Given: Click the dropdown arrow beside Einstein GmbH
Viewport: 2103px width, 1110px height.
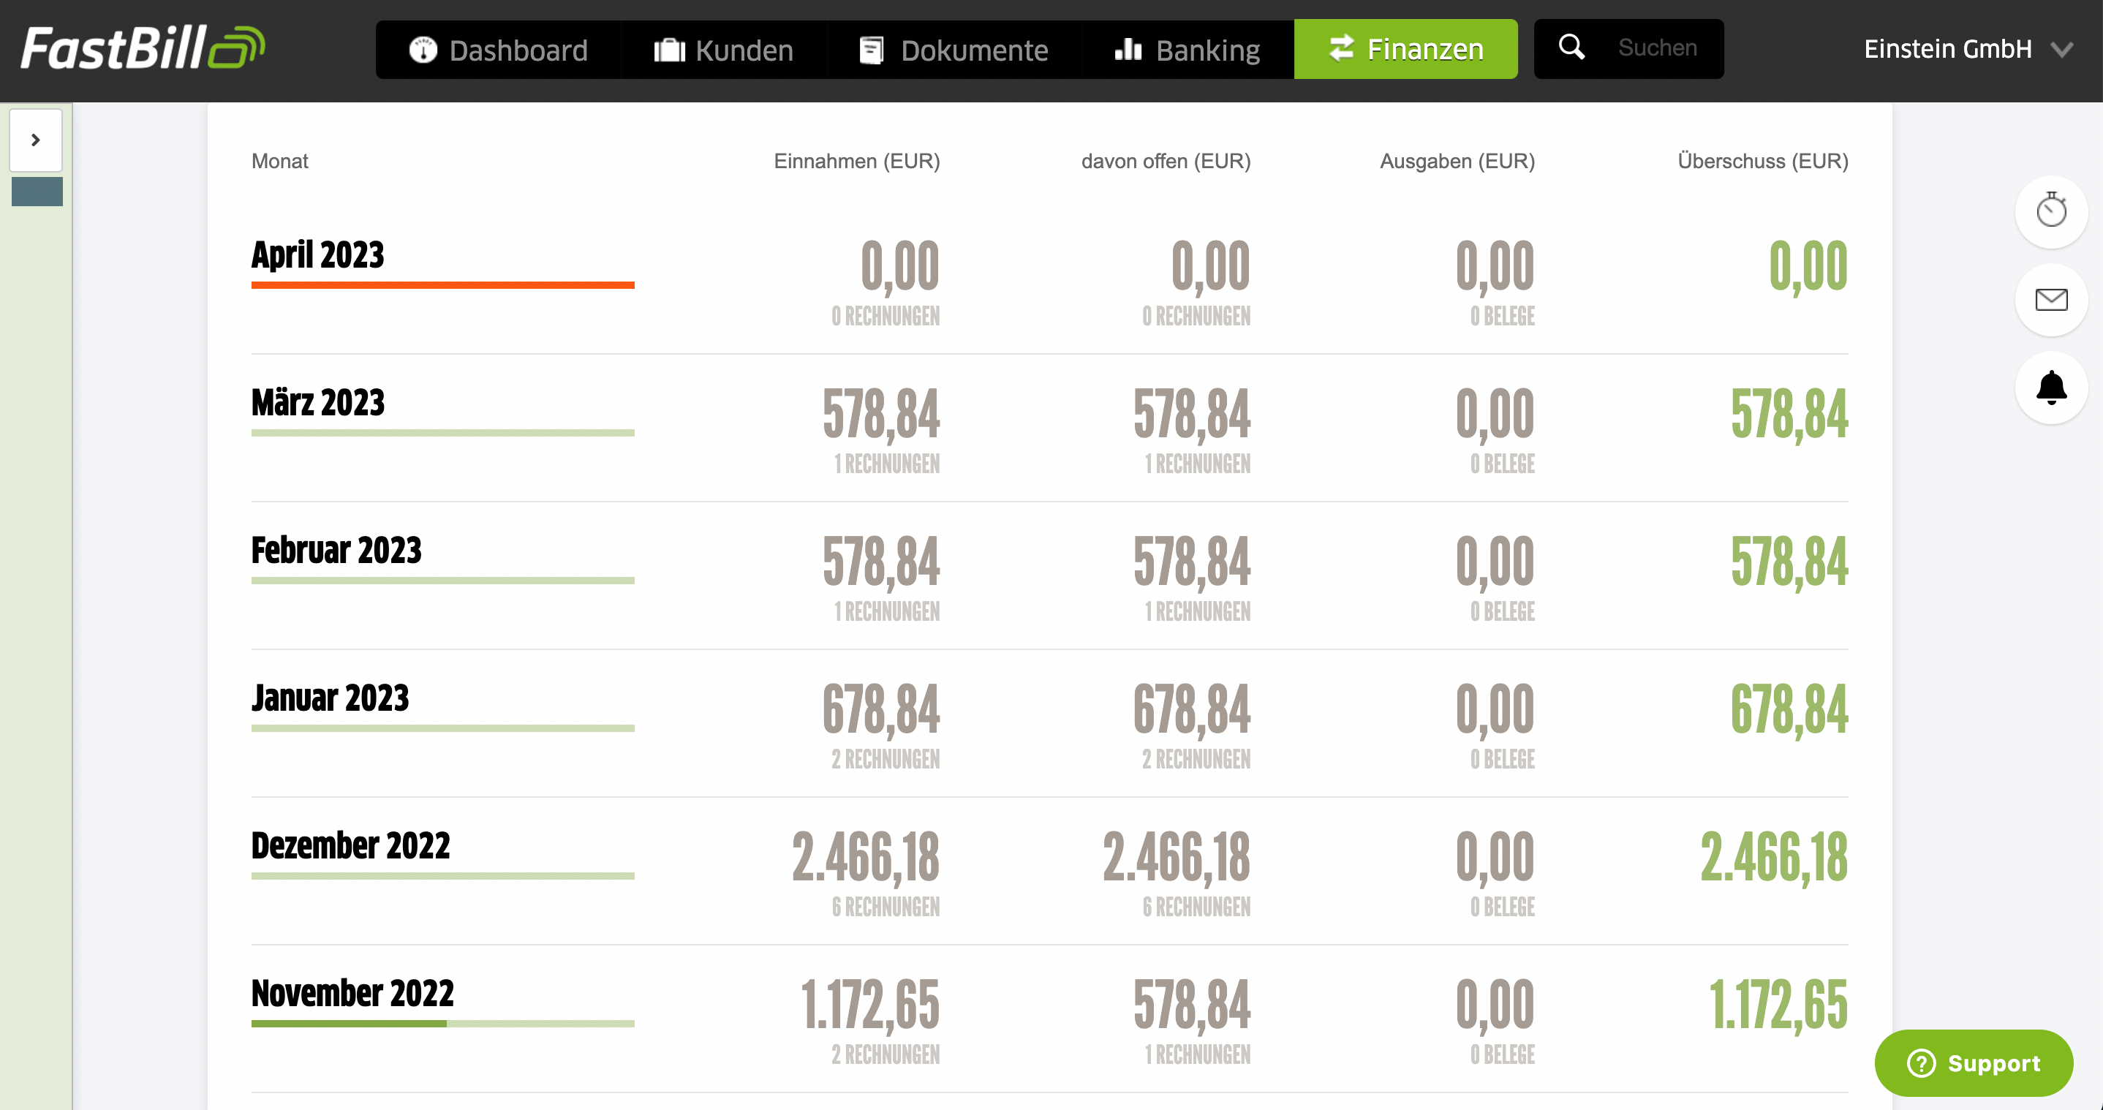Looking at the screenshot, I should tap(2062, 50).
